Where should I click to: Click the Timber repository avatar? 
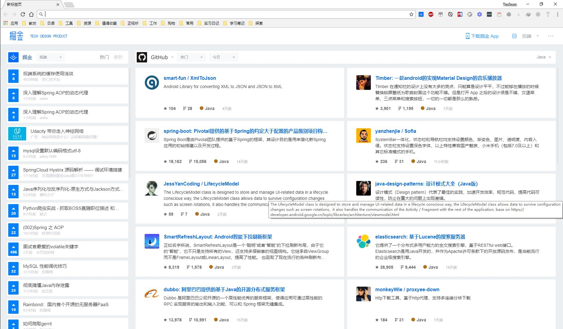[364, 83]
